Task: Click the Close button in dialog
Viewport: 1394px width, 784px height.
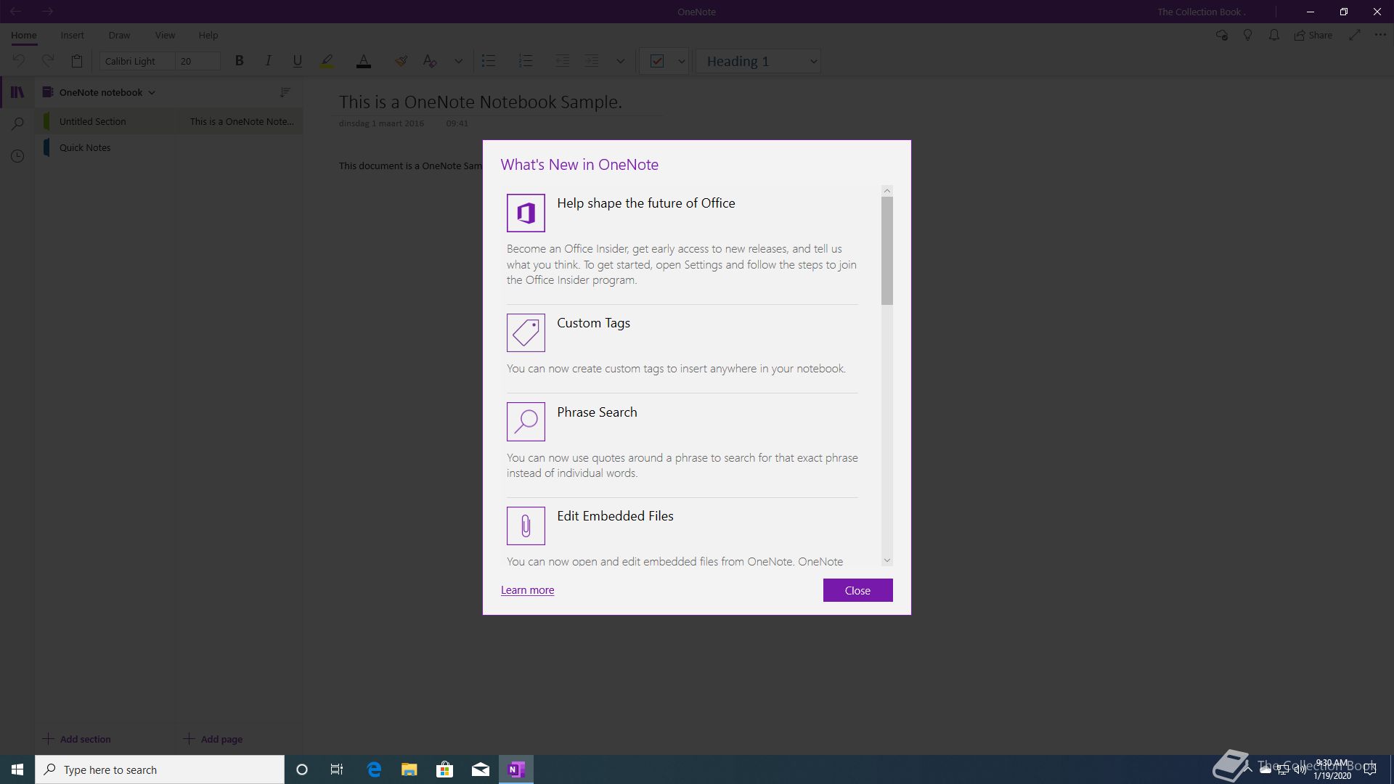Action: pos(857,590)
